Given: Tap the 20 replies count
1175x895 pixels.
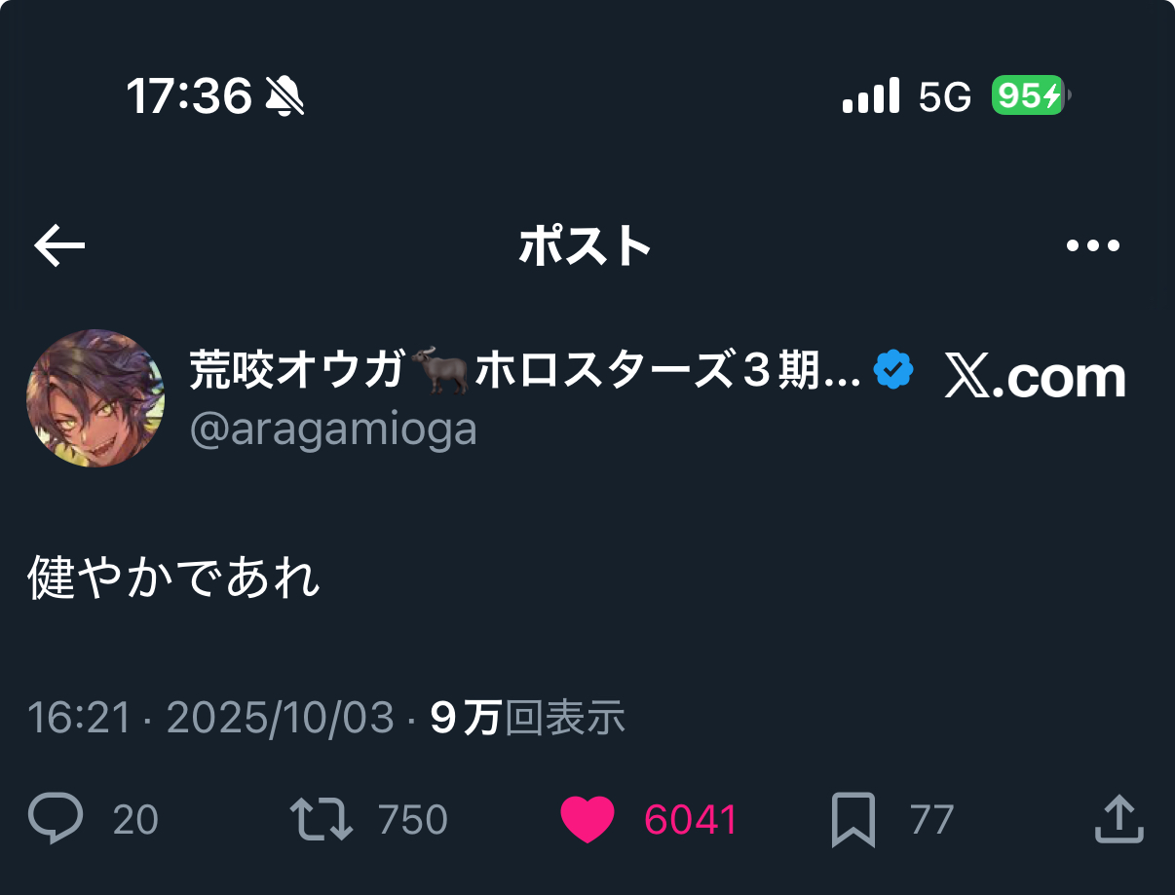Looking at the screenshot, I should tap(135, 820).
